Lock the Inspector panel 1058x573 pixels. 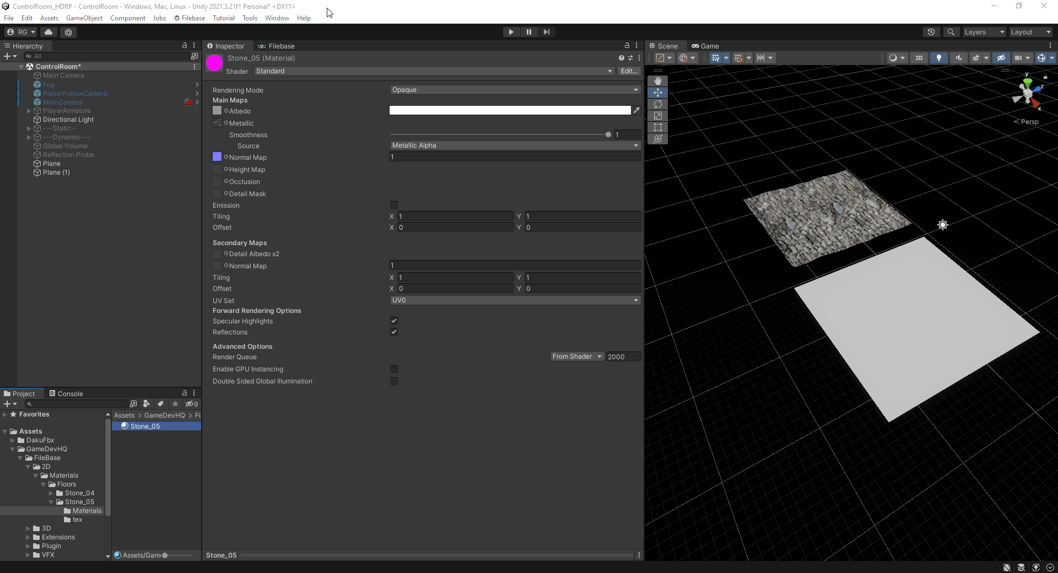627,46
